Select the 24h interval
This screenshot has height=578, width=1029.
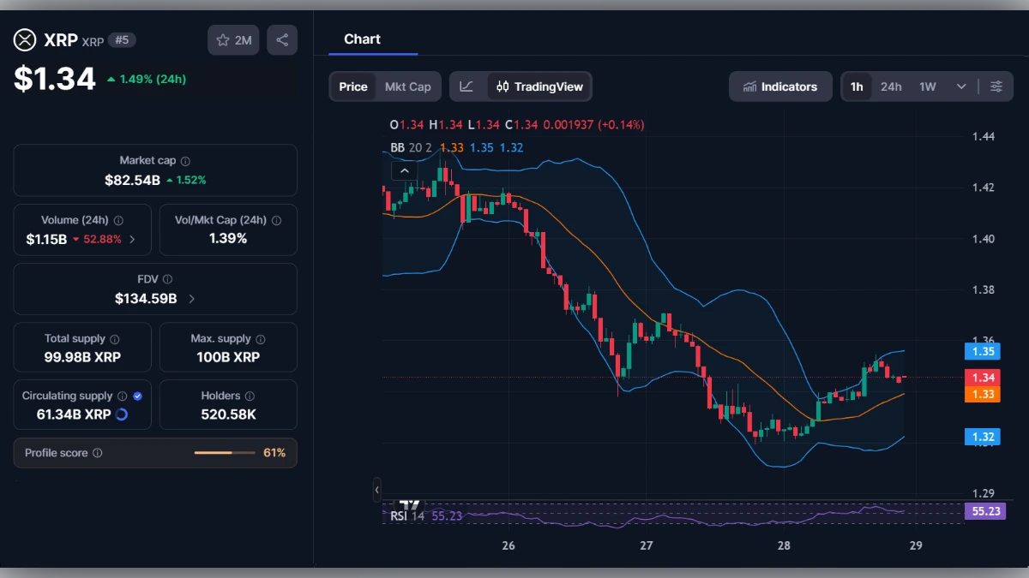891,86
